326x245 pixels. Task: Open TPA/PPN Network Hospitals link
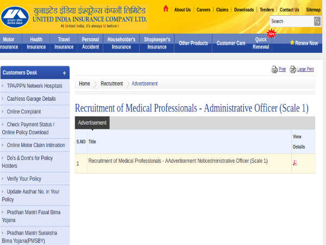34,86
